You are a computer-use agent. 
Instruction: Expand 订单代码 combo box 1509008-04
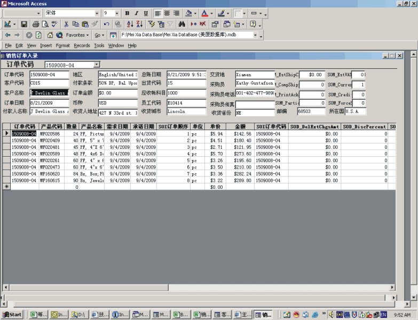click(x=97, y=65)
